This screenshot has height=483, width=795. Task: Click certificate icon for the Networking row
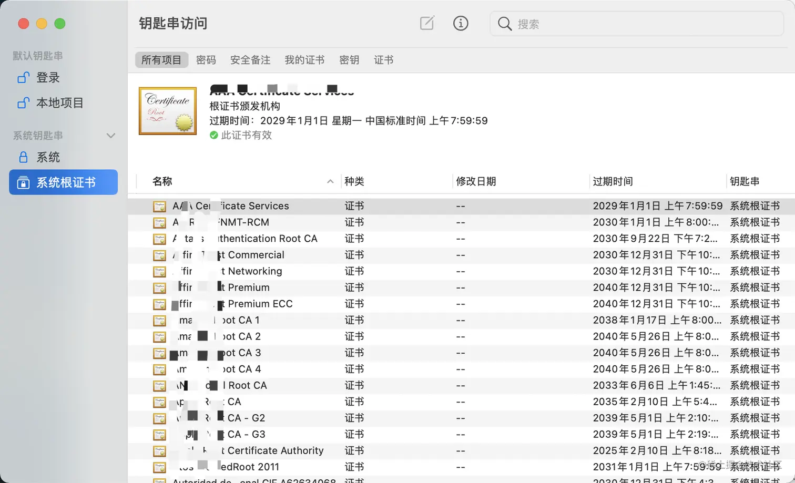(x=159, y=272)
